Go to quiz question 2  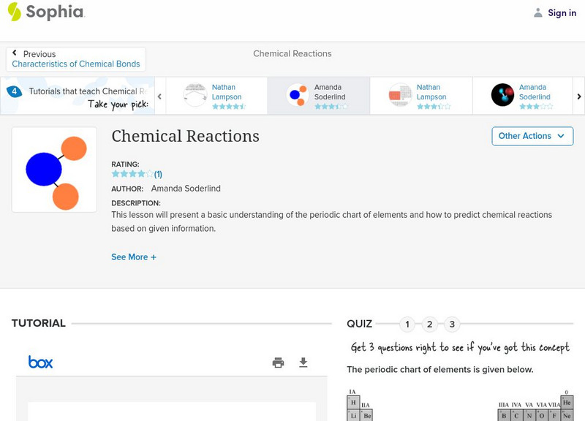click(430, 324)
